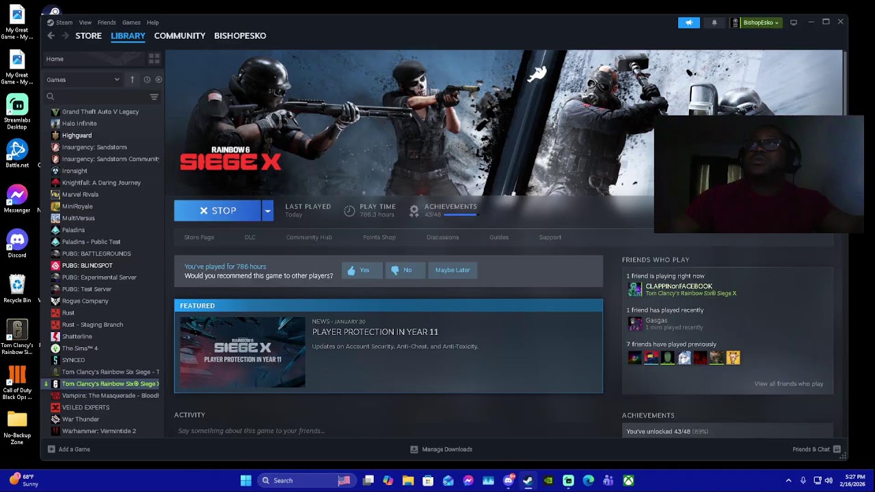Open the Friends menu

coord(107,23)
